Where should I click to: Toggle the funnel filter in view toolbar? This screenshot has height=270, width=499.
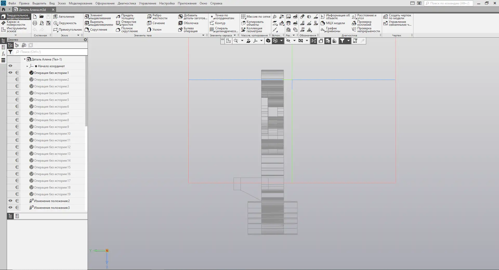point(342,41)
